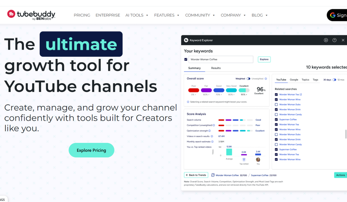Image resolution: width=347 pixels, height=202 pixels.
Task: Open external link icon beside Wonder Woman Tea
Action: click(x=301, y=94)
